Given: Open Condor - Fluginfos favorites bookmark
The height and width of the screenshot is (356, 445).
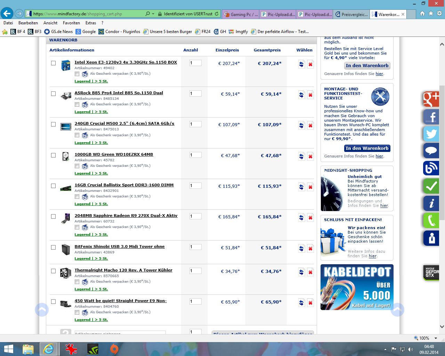Looking at the screenshot, I should click(119, 32).
